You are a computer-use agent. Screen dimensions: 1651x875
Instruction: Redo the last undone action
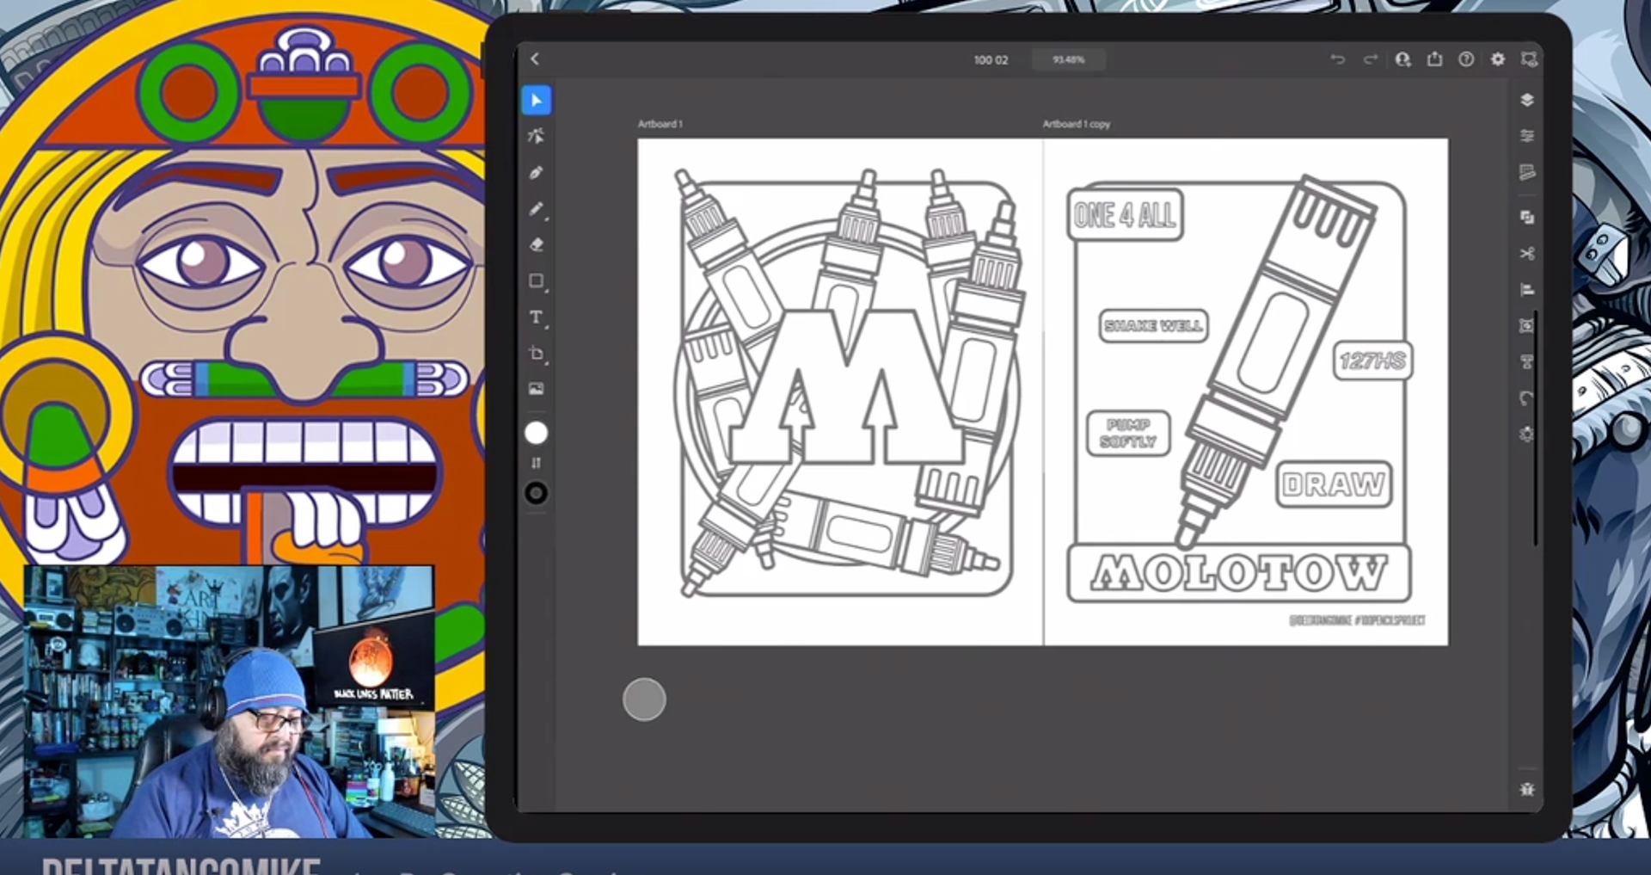click(1371, 59)
